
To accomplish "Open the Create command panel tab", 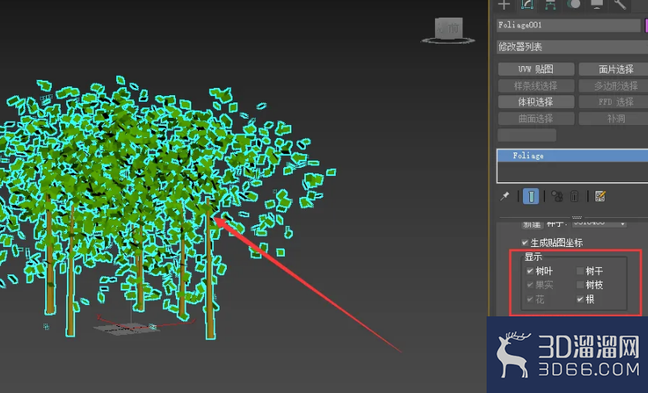I will (x=504, y=5).
